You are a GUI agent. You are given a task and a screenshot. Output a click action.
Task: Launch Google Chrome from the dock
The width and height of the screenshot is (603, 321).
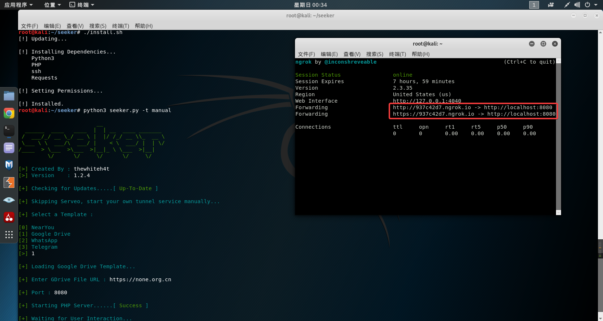9,114
